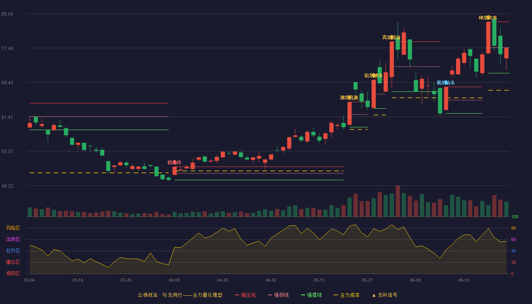532x304 pixels.
Task: Click the 05-27 date label
Action: pos(367,280)
